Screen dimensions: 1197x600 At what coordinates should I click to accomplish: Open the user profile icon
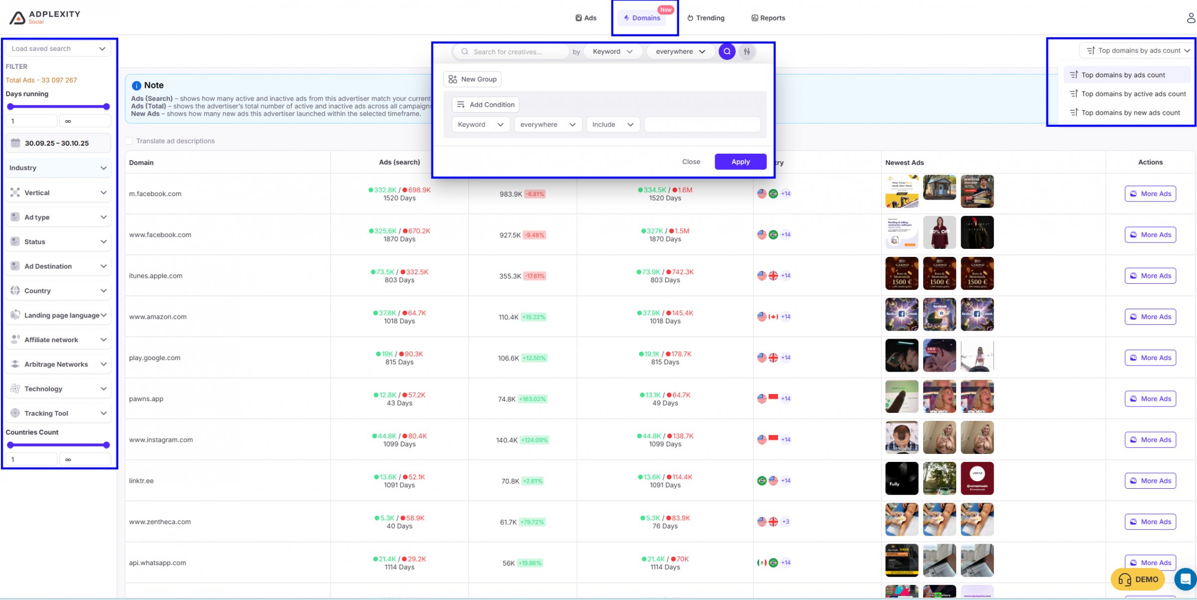coord(1191,18)
